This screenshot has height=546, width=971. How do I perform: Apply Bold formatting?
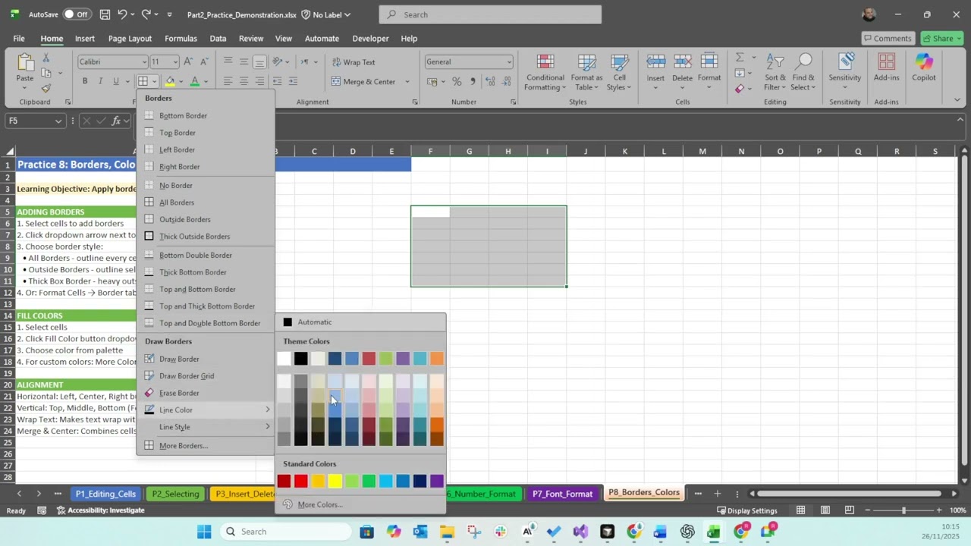(85, 81)
